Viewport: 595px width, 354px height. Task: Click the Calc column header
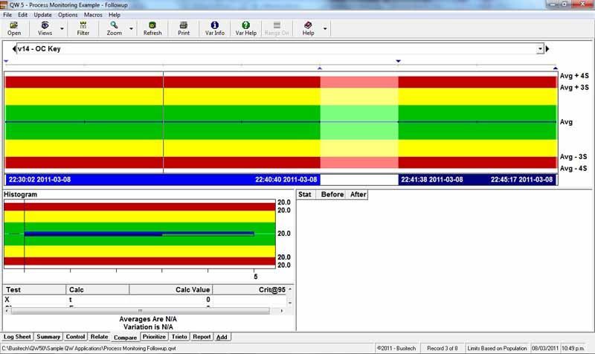(x=97, y=289)
